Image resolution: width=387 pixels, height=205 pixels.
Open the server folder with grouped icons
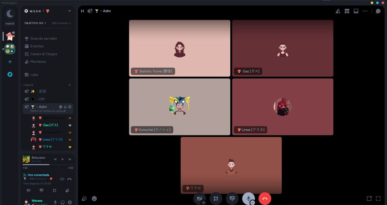point(10,49)
